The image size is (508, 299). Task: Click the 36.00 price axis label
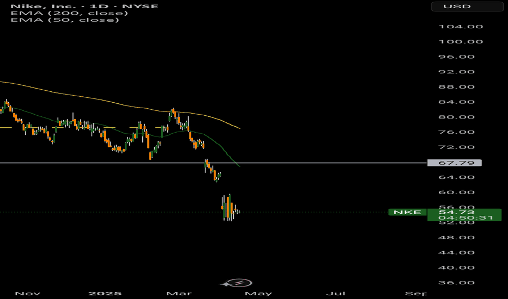click(456, 283)
